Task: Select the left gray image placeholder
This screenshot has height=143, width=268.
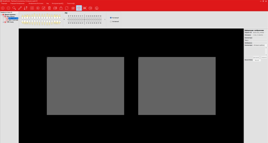Action: 85,86
